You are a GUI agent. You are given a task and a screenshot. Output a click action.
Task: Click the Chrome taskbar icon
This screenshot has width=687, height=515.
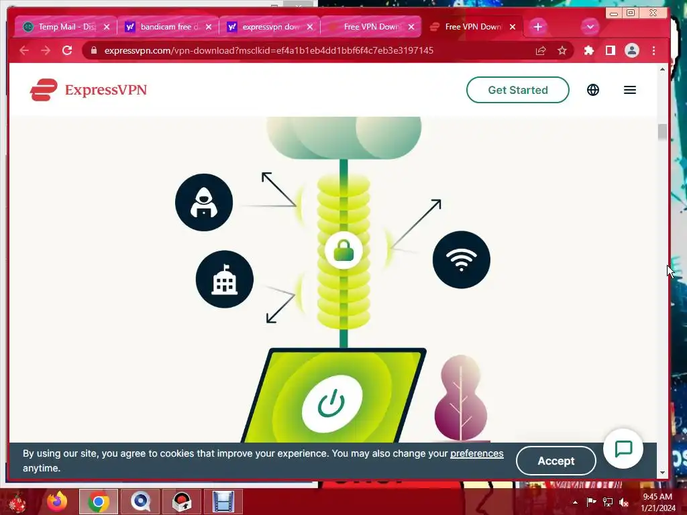(98, 502)
